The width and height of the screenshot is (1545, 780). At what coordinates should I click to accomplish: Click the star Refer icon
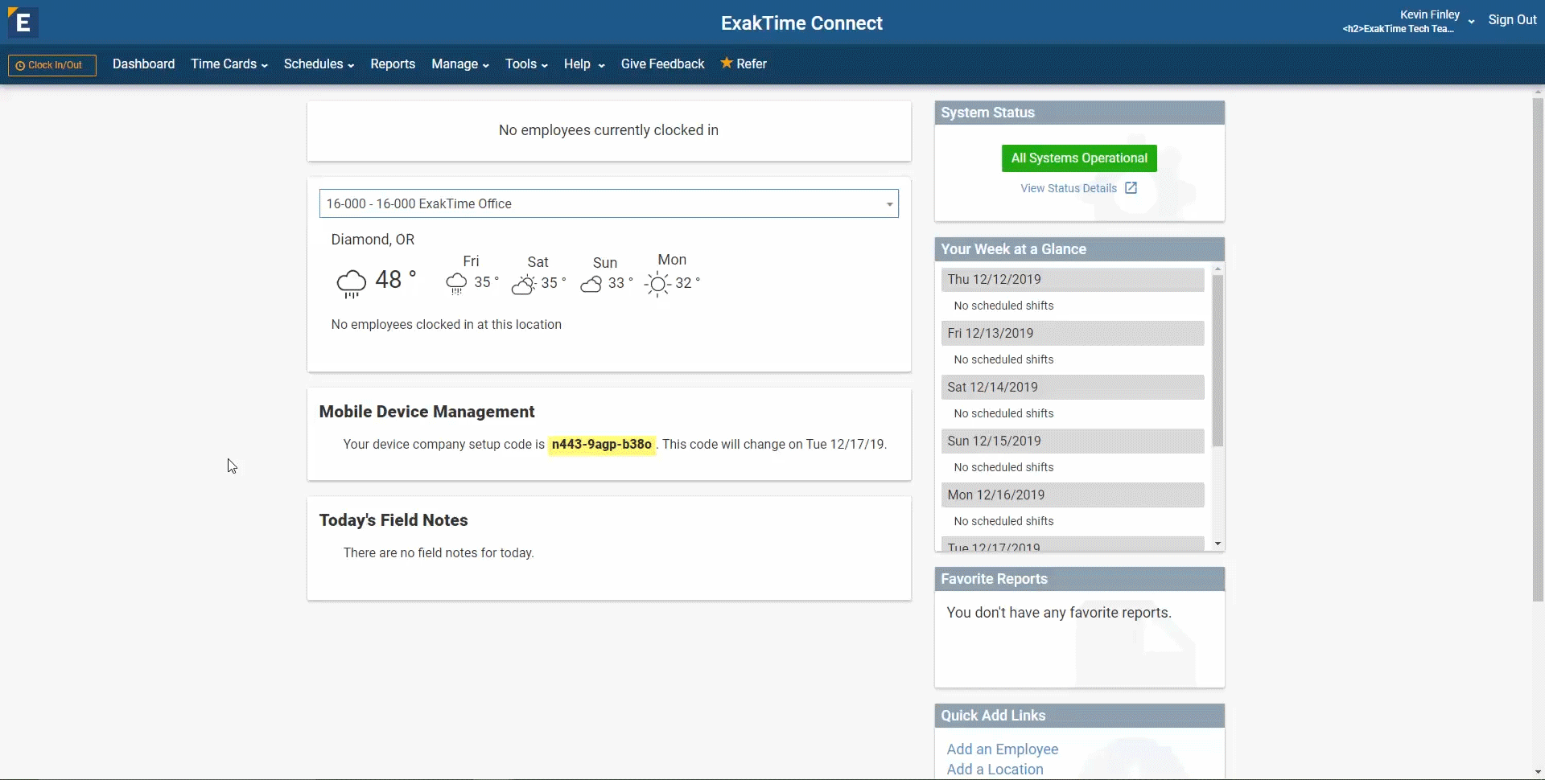[x=727, y=63]
